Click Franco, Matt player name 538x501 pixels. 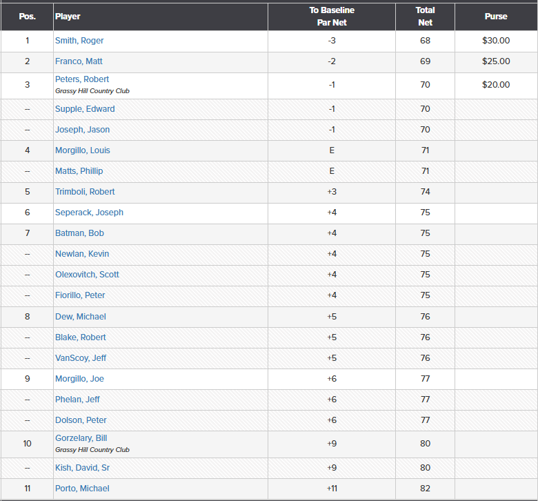click(x=79, y=61)
